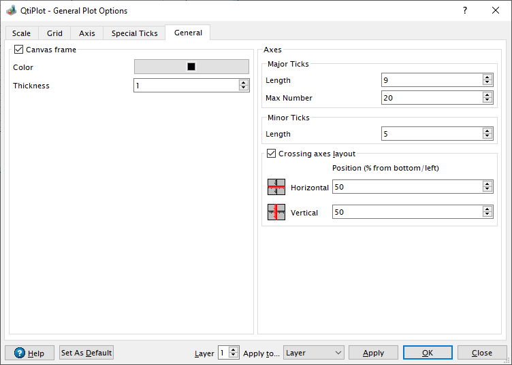Open the Apply to dropdown

[x=313, y=353]
